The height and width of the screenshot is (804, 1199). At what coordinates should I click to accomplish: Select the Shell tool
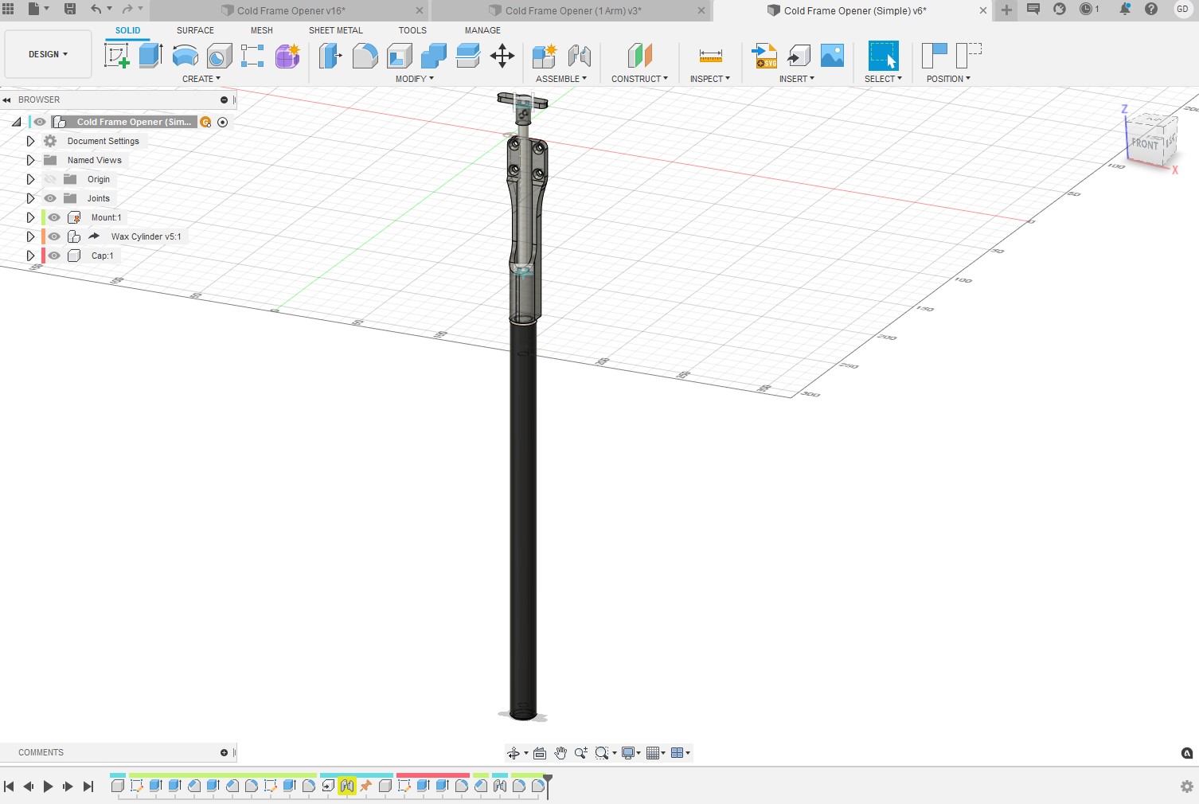point(399,56)
